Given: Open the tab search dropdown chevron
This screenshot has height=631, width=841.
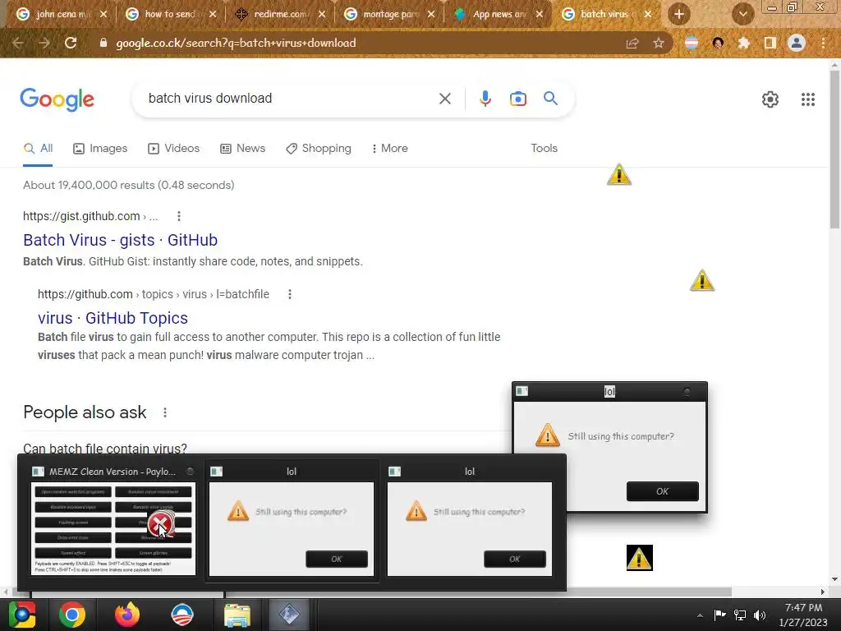Looking at the screenshot, I should pos(742,14).
